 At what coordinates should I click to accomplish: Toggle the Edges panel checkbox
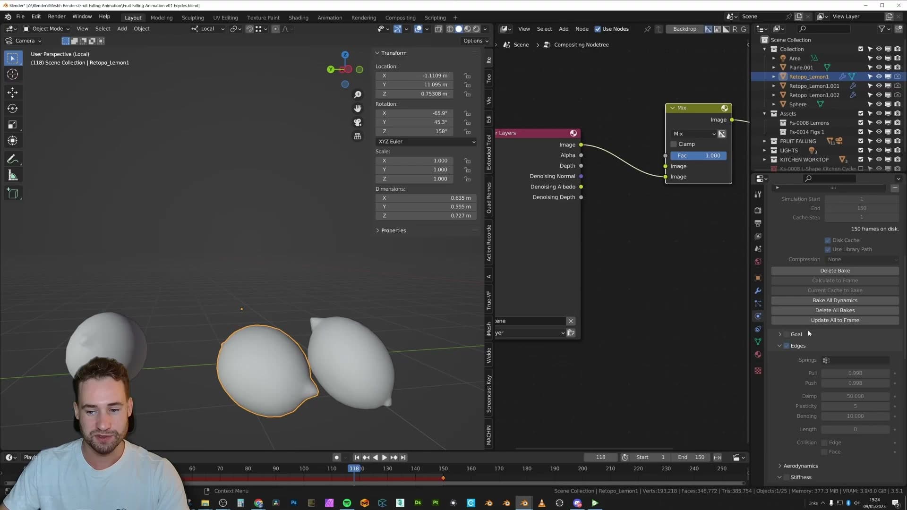[787, 346]
